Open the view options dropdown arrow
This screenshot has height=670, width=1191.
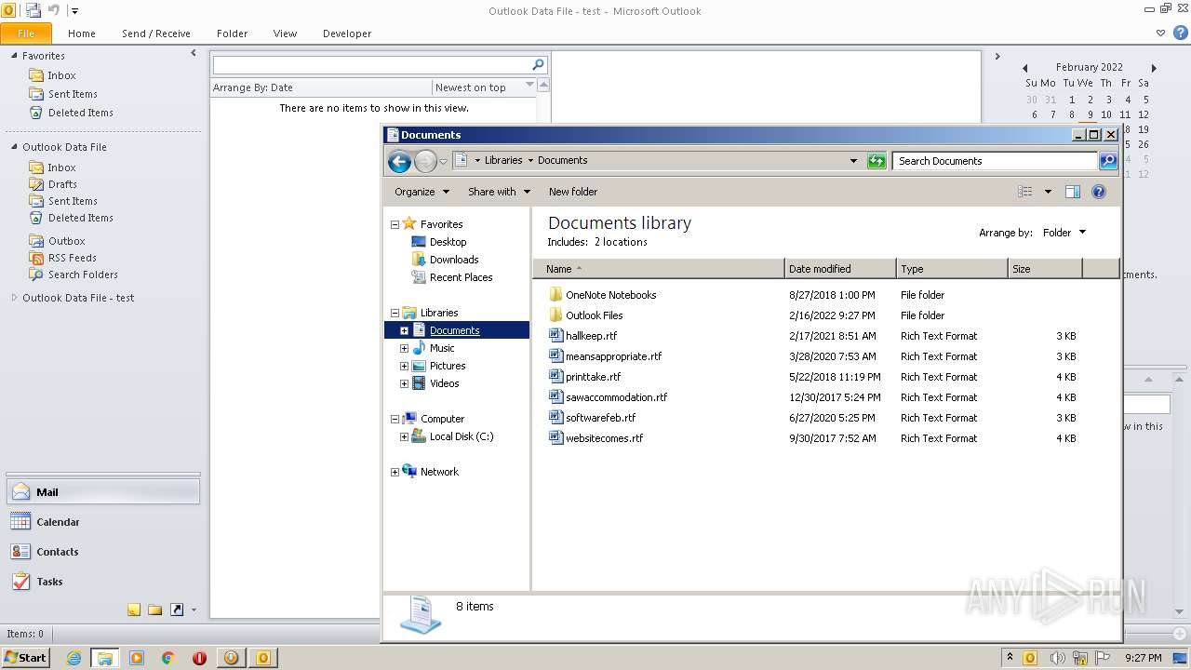(1047, 192)
